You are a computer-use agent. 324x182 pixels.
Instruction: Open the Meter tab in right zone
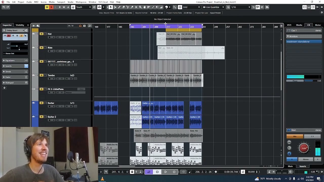pyautogui.click(x=318, y=25)
